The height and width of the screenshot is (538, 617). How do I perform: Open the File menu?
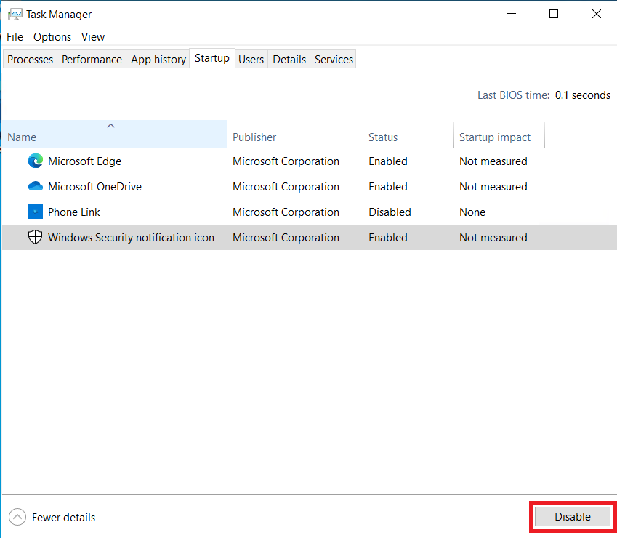pos(15,37)
